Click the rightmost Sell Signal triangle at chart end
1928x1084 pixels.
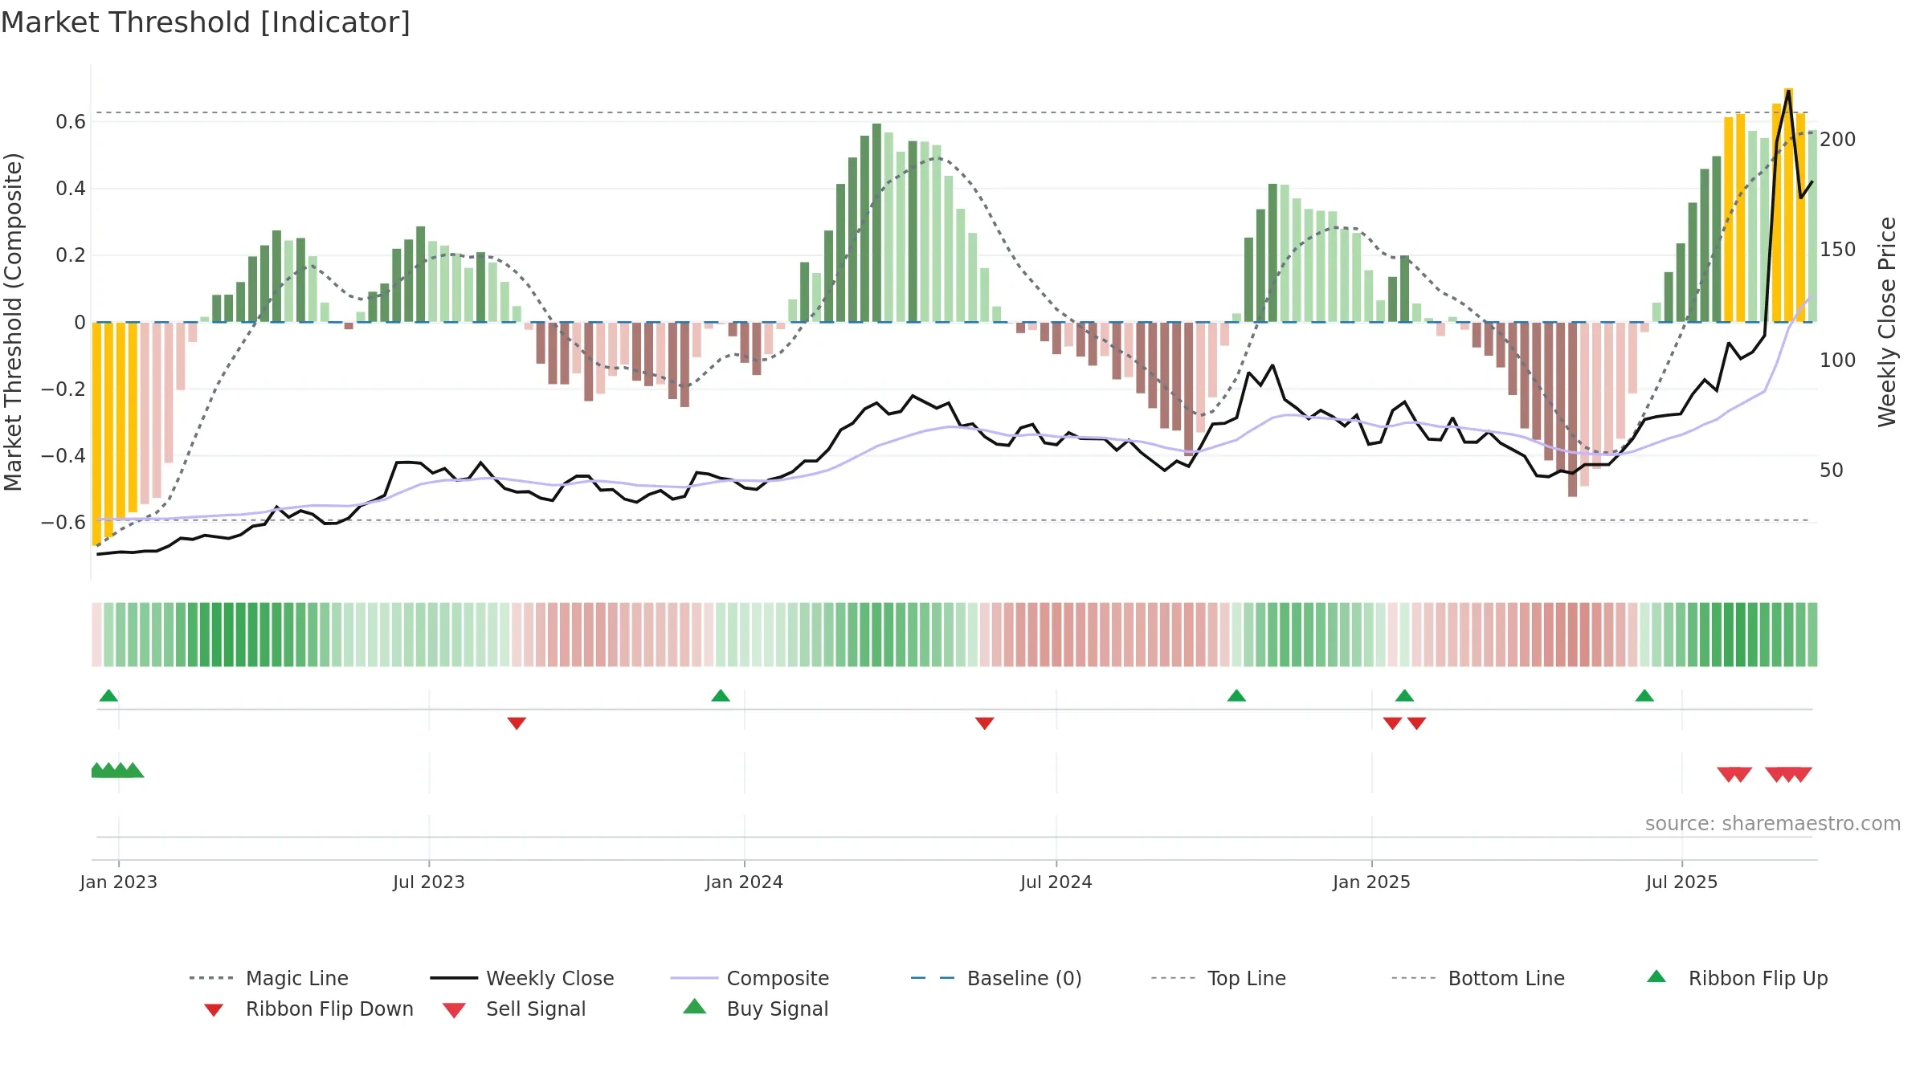[1801, 775]
